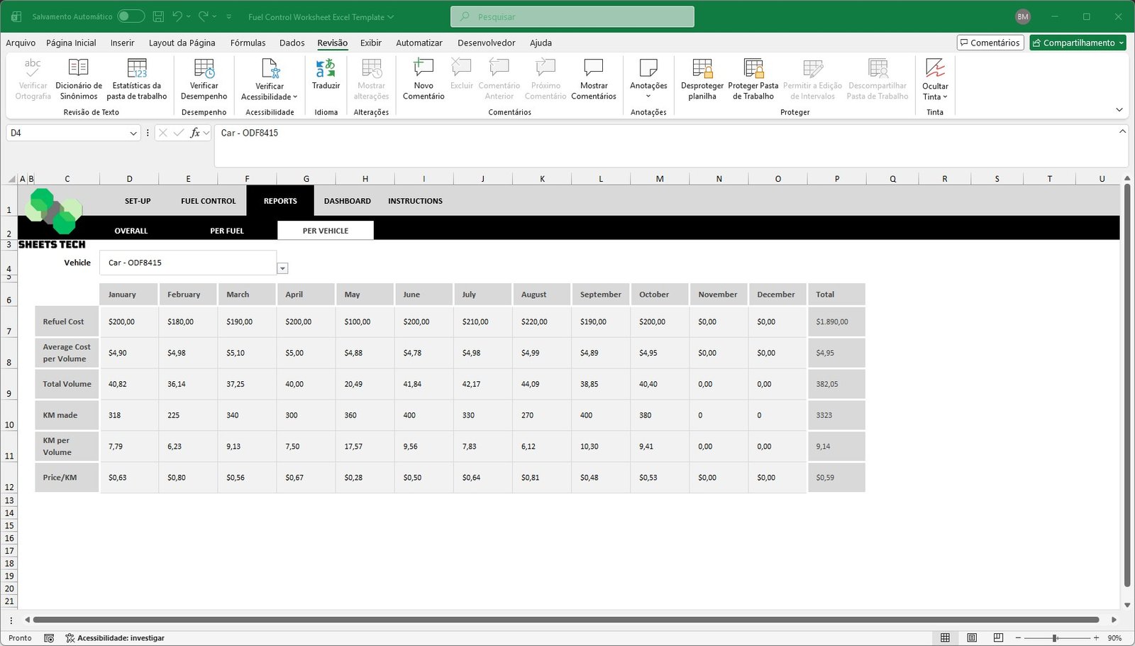Click the zoom slider in status bar
This screenshot has height=646, width=1135.
click(1055, 637)
